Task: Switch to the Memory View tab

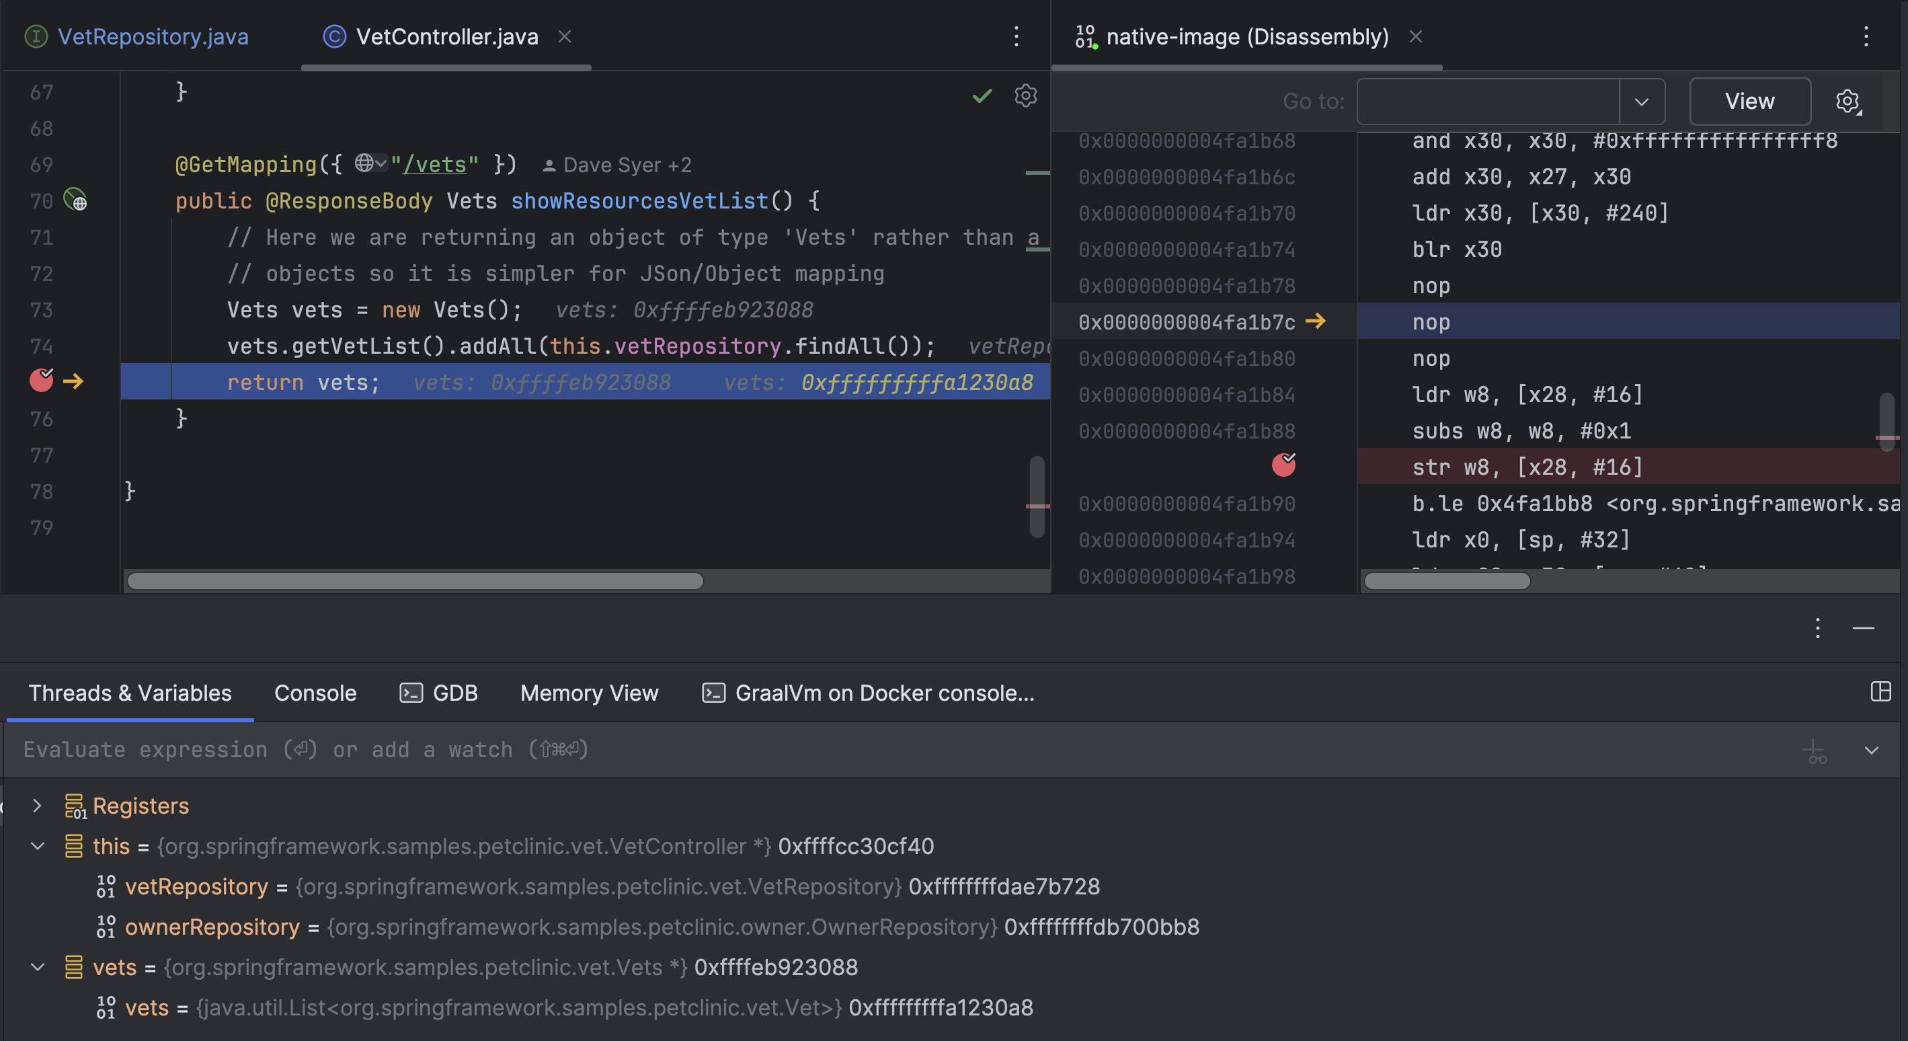Action: 589,693
